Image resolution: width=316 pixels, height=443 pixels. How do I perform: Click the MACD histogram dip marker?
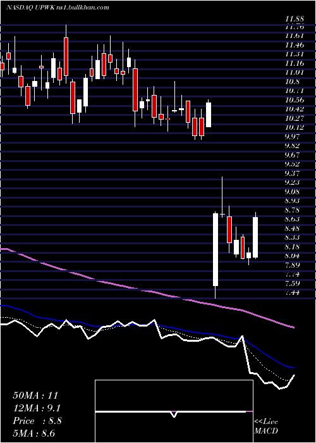174,414
